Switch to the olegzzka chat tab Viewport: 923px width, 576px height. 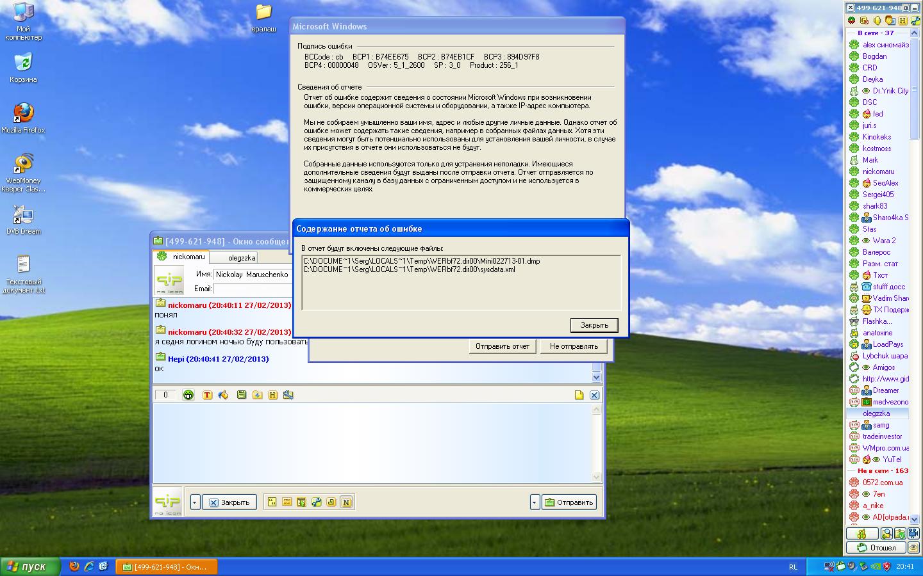[x=235, y=257]
